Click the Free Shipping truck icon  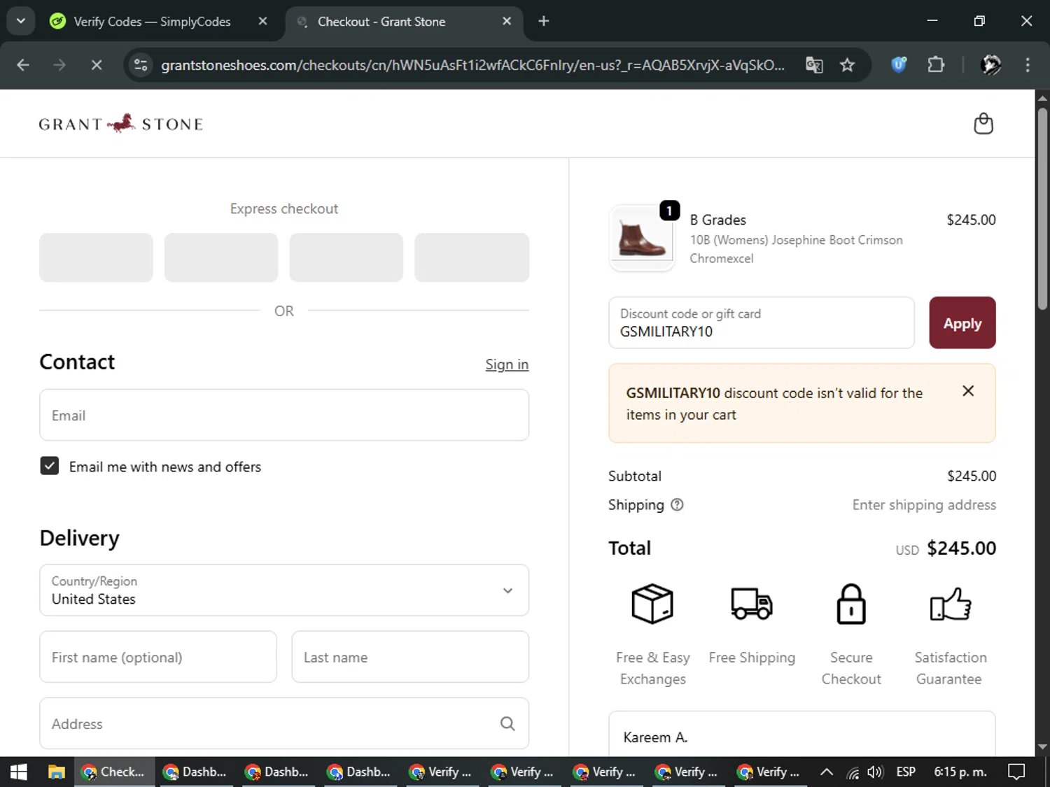point(752,604)
